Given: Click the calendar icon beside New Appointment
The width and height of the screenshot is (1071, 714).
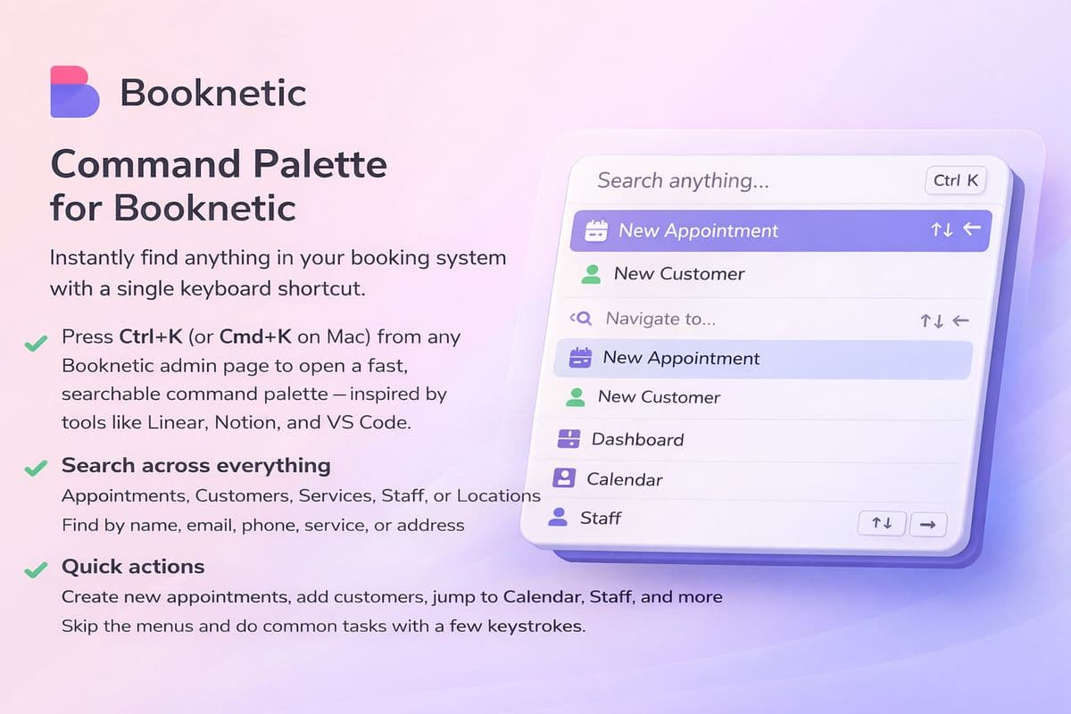Looking at the screenshot, I should pyautogui.click(x=597, y=230).
